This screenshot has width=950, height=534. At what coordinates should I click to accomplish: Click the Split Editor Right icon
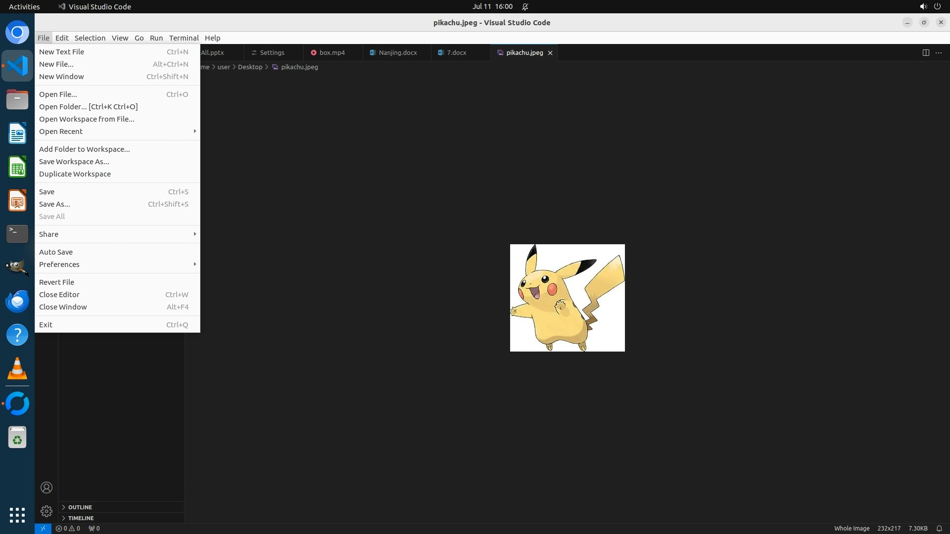click(926, 52)
